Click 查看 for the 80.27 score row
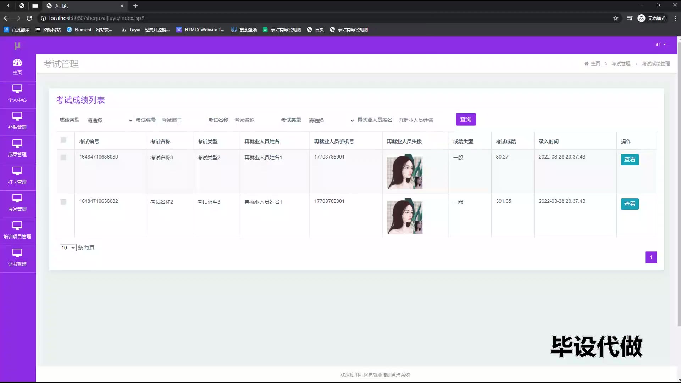681x383 pixels. click(x=630, y=160)
